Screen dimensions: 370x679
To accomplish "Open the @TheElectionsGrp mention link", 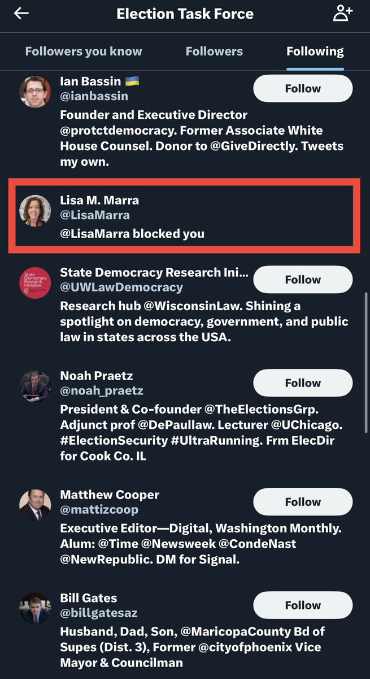I will click(255, 409).
